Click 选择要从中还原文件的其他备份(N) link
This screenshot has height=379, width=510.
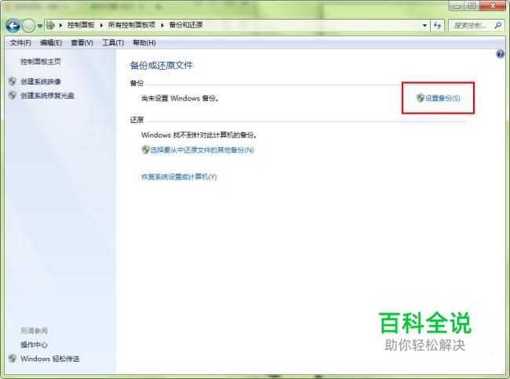(202, 150)
